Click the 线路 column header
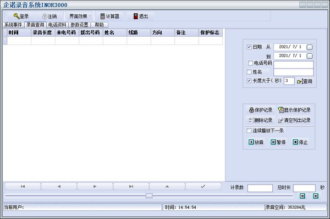This screenshot has width=330, height=219. point(139,32)
